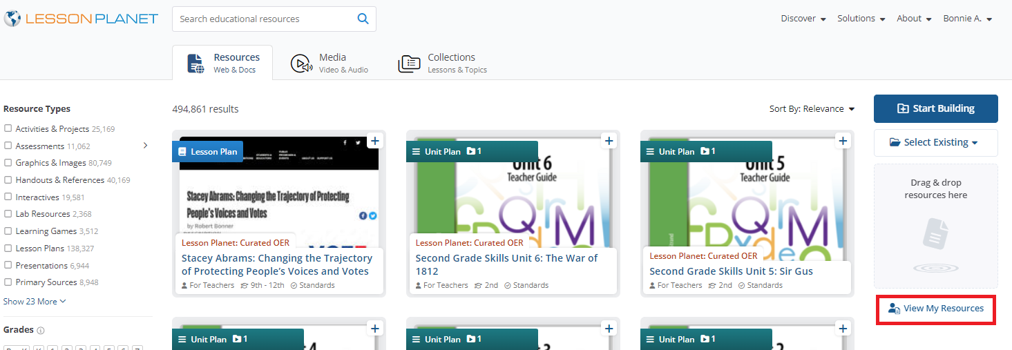
Task: Click the magnifying glass search icon
Action: 363,19
